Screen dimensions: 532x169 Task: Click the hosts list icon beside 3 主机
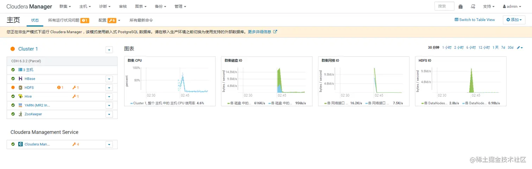click(x=20, y=70)
